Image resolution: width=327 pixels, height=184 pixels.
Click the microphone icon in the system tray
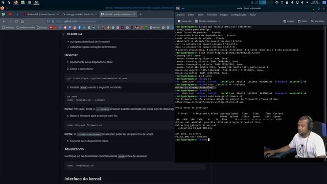292,3
